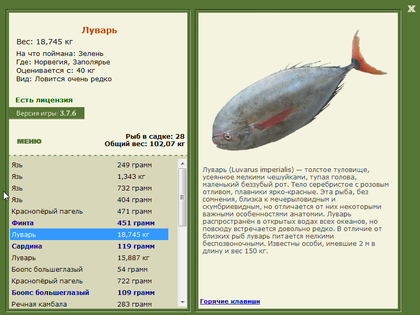Open the МЕНЮ button

[29, 141]
